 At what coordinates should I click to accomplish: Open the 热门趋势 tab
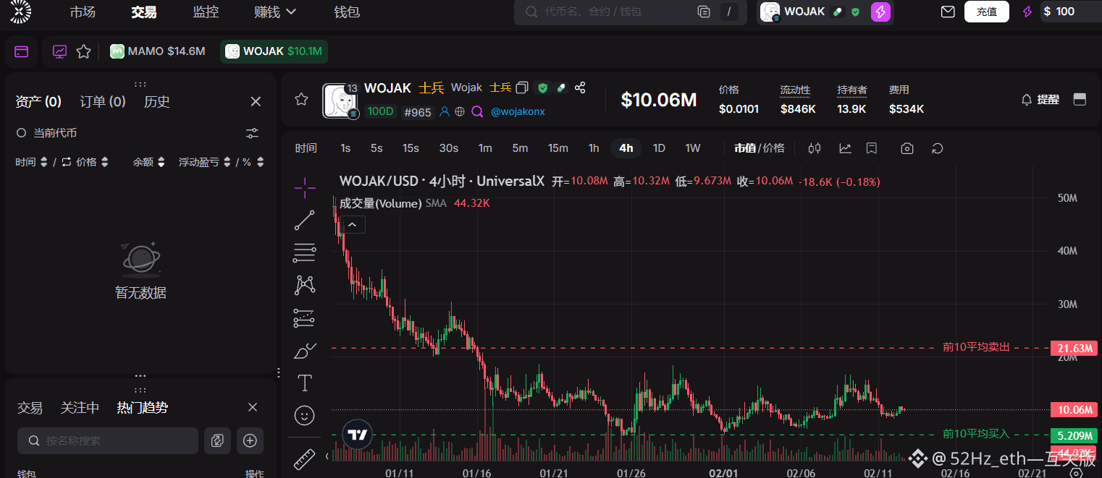click(x=143, y=408)
